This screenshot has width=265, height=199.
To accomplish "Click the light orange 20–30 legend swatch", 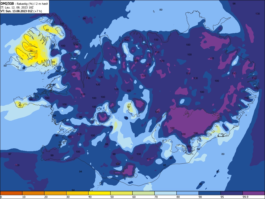I will (55, 193).
